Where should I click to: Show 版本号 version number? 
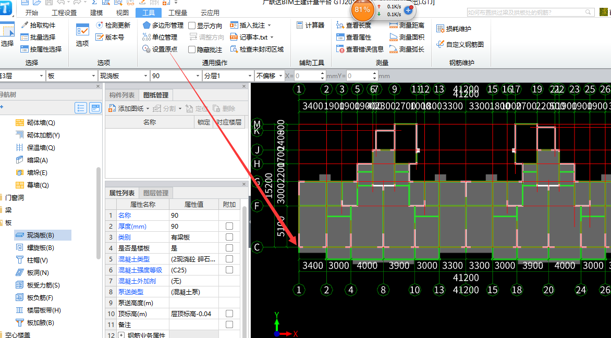110,37
